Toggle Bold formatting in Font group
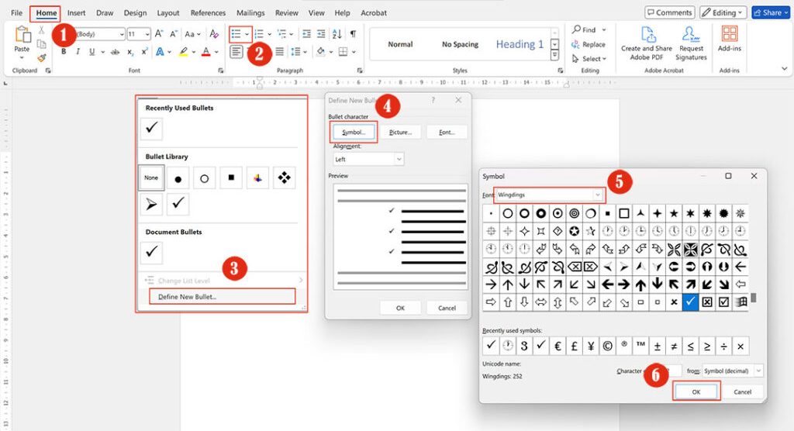The image size is (794, 431). point(64,52)
